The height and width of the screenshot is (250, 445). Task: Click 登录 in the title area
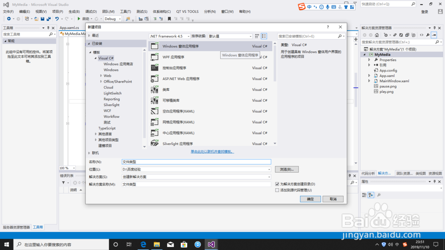point(425,12)
